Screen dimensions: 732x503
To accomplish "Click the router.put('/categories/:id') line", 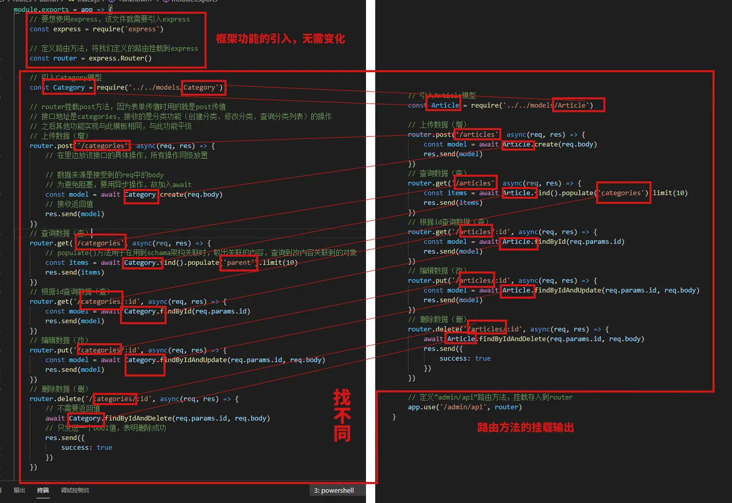I will (128, 350).
